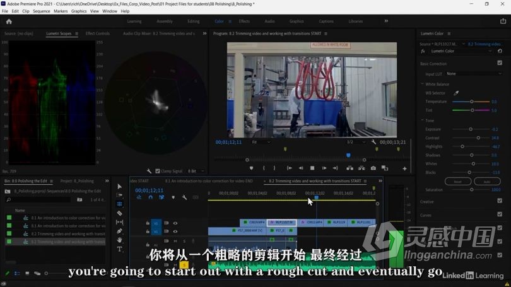Show more workspaces chevron
Viewport: 511px width, 287px height.
386,21
